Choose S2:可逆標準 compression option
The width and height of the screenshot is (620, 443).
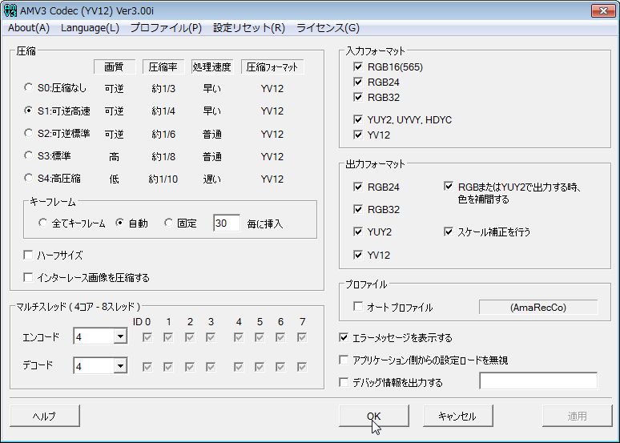tap(30, 134)
